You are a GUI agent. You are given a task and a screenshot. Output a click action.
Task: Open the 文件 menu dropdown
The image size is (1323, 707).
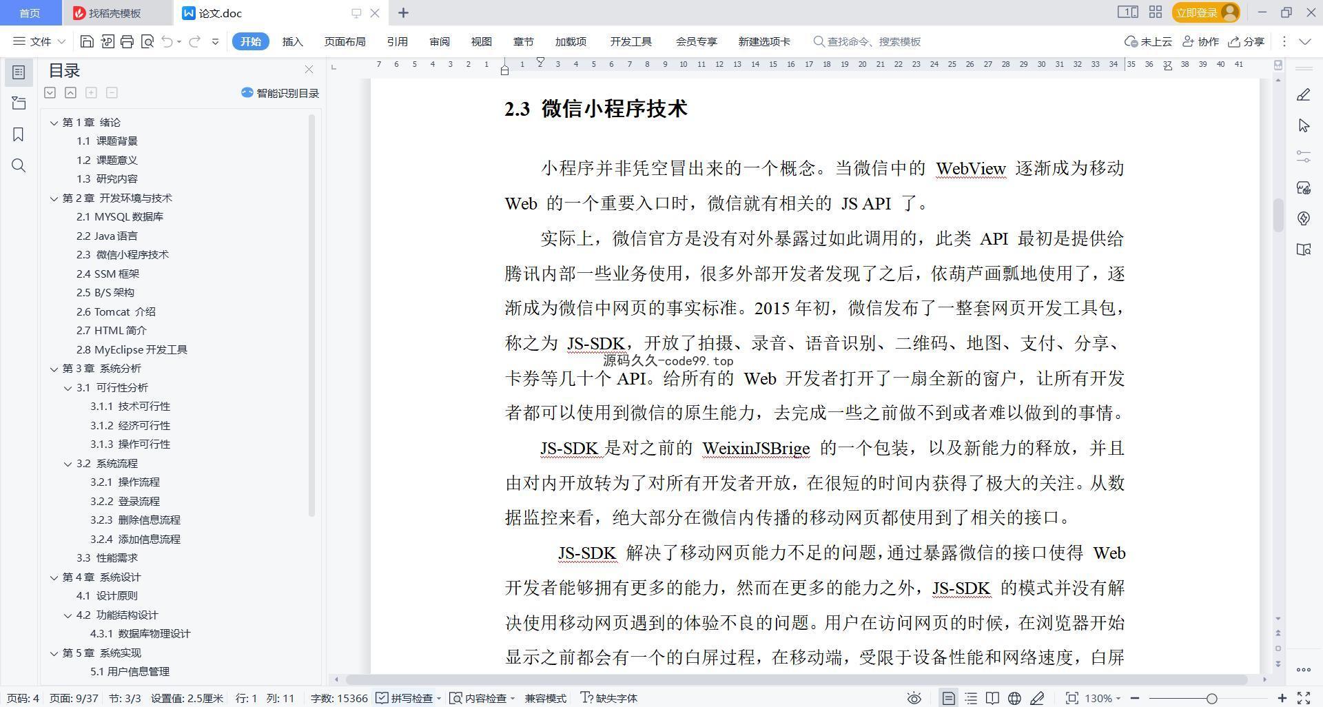tap(39, 41)
